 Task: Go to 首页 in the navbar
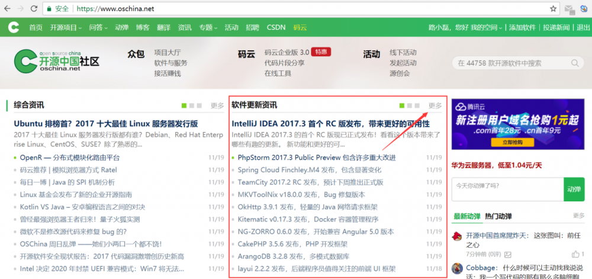tap(36, 28)
